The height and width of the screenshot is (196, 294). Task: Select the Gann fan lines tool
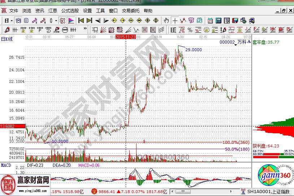coord(103,30)
